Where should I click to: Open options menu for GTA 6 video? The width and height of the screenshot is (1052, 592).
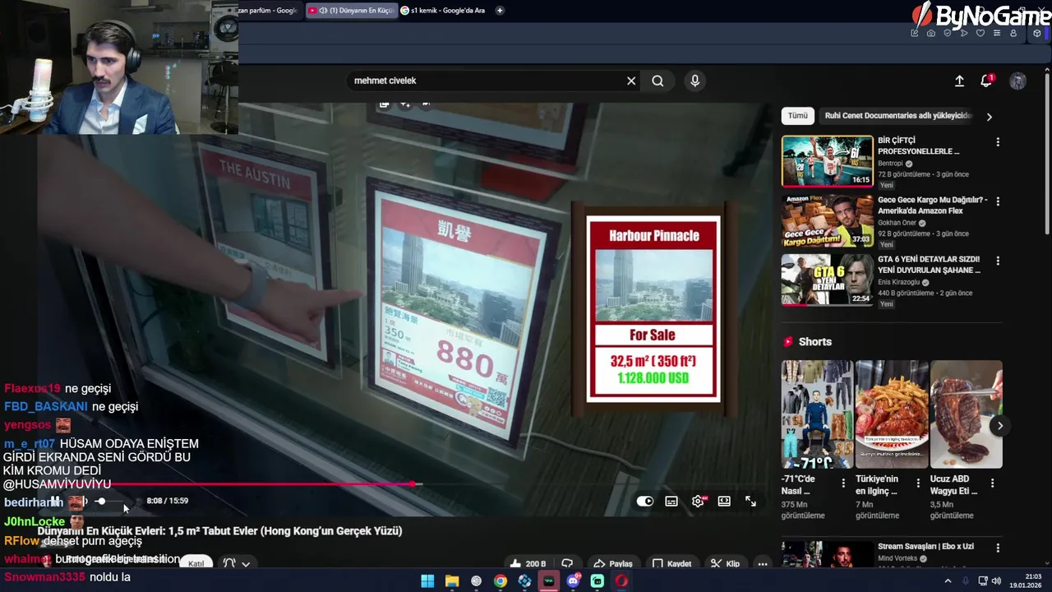(x=998, y=261)
